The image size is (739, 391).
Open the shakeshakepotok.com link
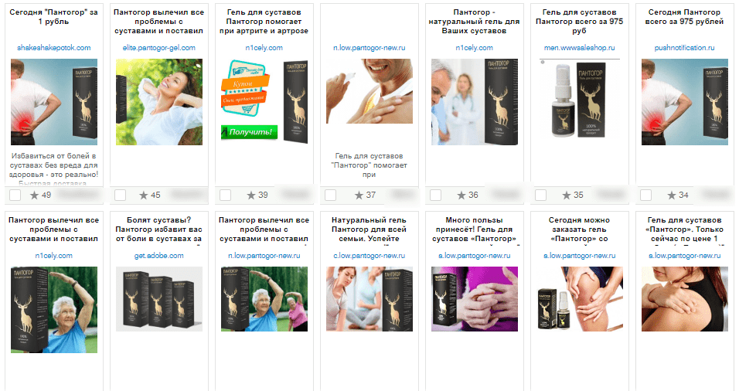click(54, 48)
